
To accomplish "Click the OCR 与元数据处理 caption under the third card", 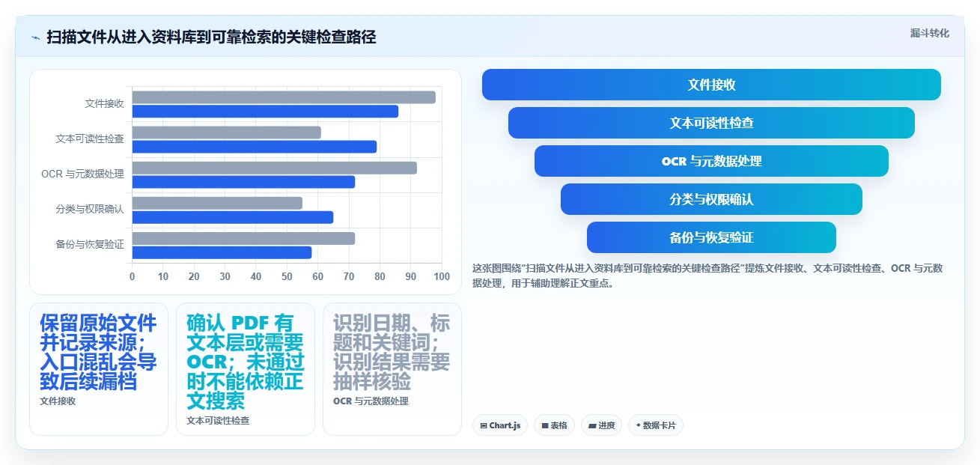I will [371, 401].
